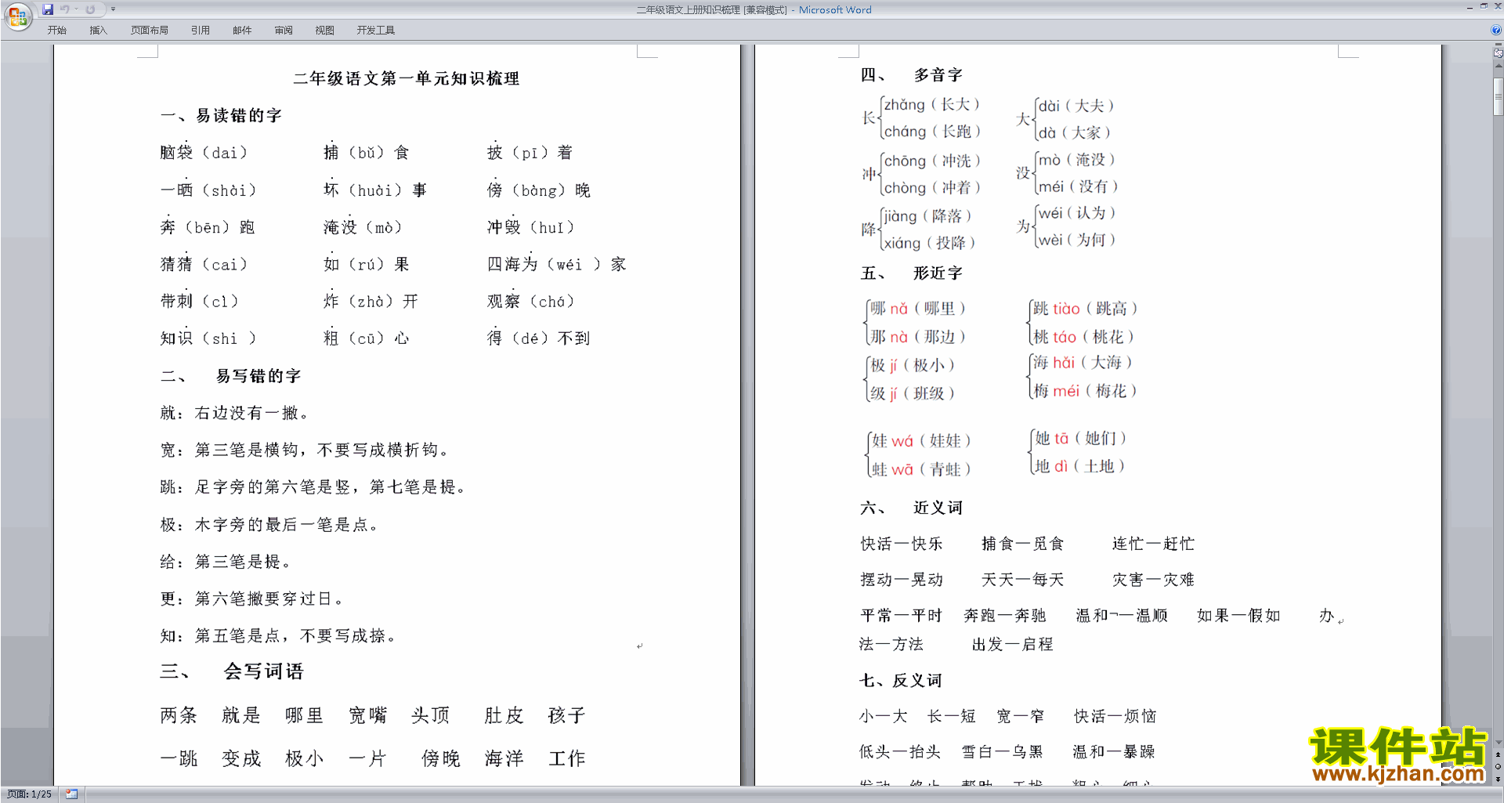Click the line 更：第六笔撇要穿过日。
This screenshot has width=1504, height=803.
pos(252,599)
